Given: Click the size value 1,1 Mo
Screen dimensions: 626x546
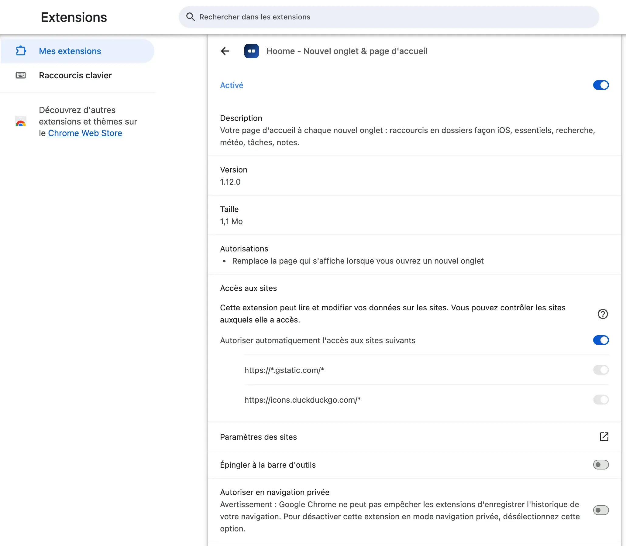Looking at the screenshot, I should click(232, 221).
